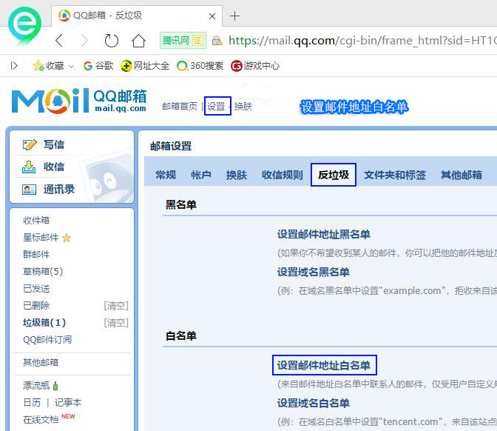The height and width of the screenshot is (431, 497).
Task: Open the 收藏 favorites star bookmark
Action: coord(48,66)
